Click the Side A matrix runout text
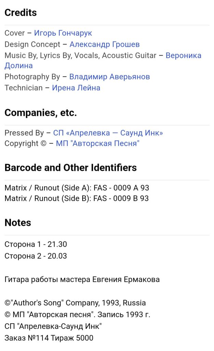This screenshot has height=351, width=214. coord(77,188)
